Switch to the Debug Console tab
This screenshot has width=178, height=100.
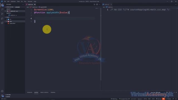tap(44, 92)
